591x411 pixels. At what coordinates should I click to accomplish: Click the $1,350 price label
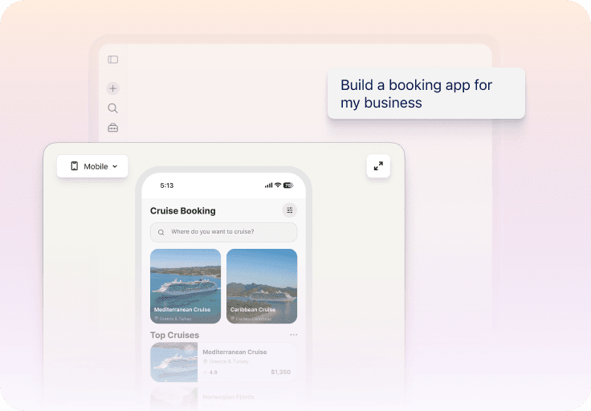pos(281,372)
